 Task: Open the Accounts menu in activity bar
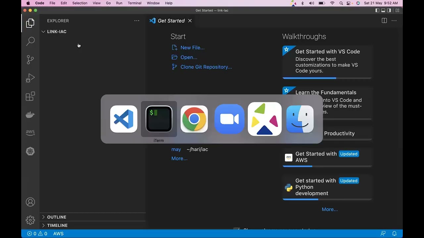[x=30, y=202]
